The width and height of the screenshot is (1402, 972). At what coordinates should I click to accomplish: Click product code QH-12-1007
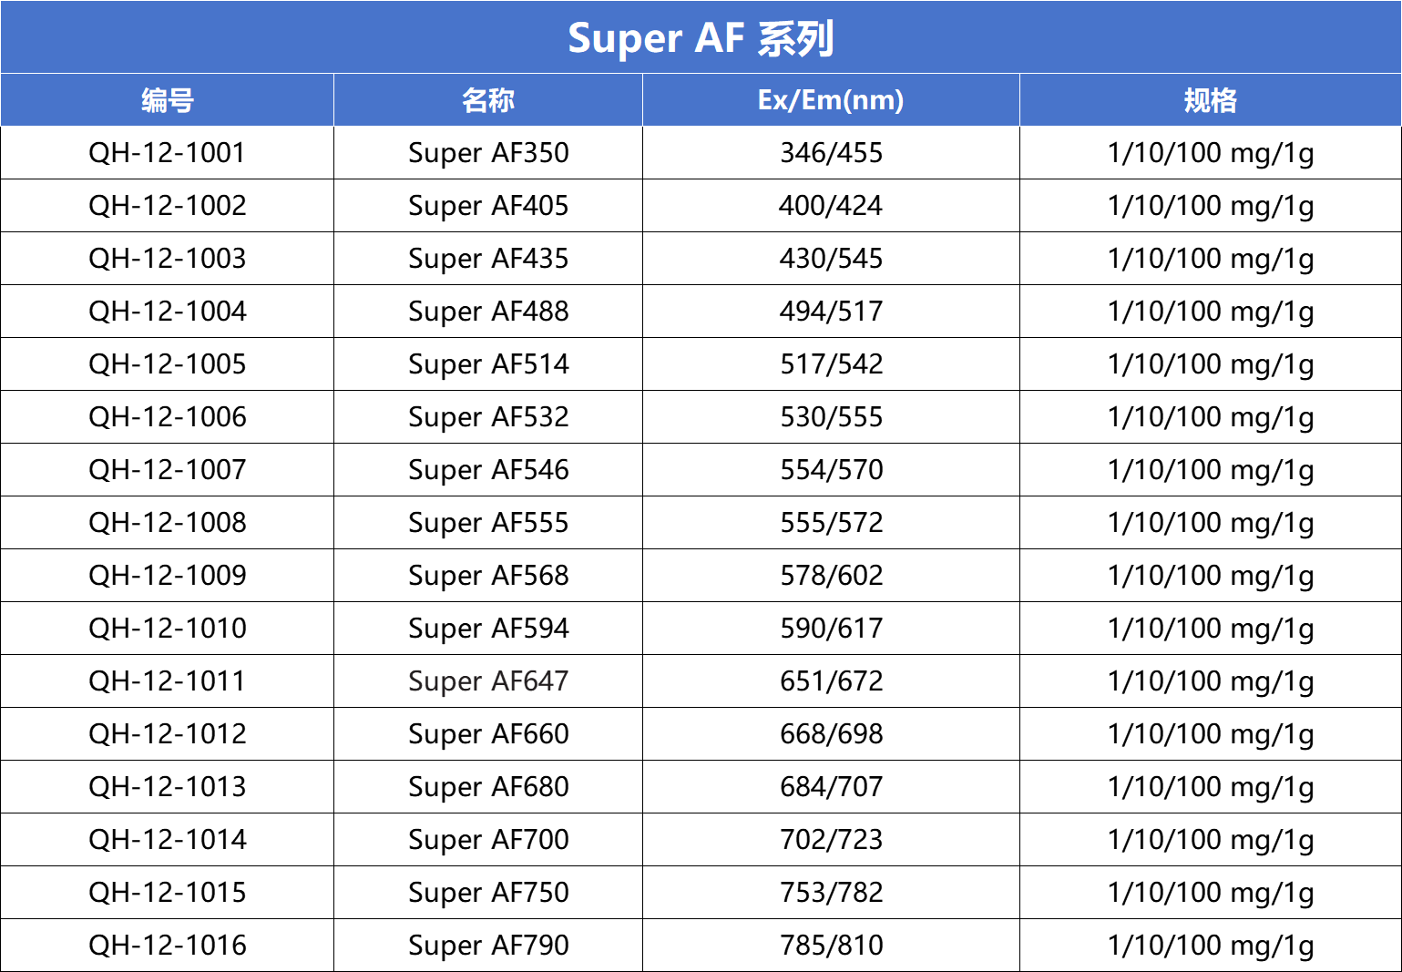click(x=168, y=469)
